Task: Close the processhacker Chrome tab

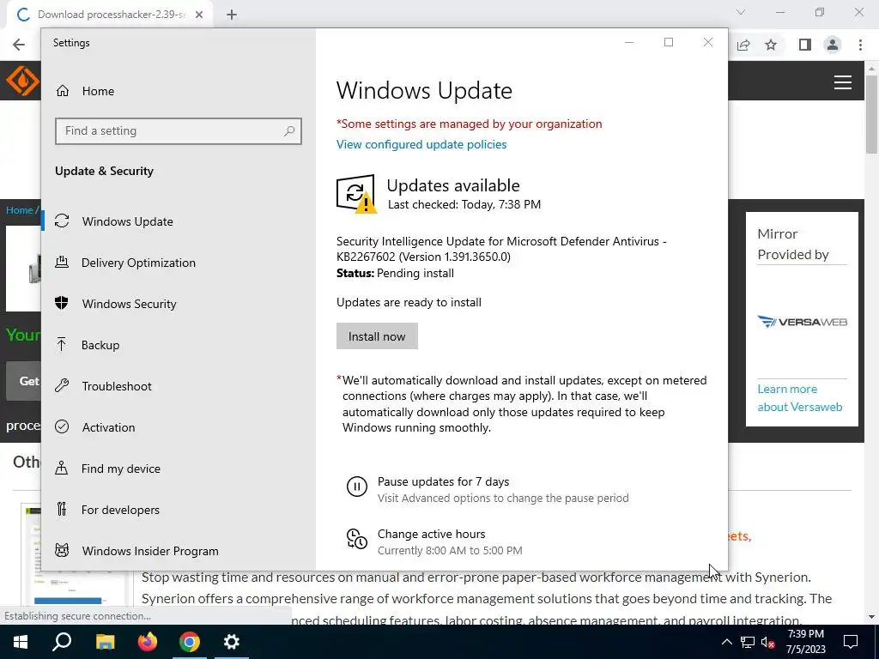Action: pyautogui.click(x=199, y=15)
